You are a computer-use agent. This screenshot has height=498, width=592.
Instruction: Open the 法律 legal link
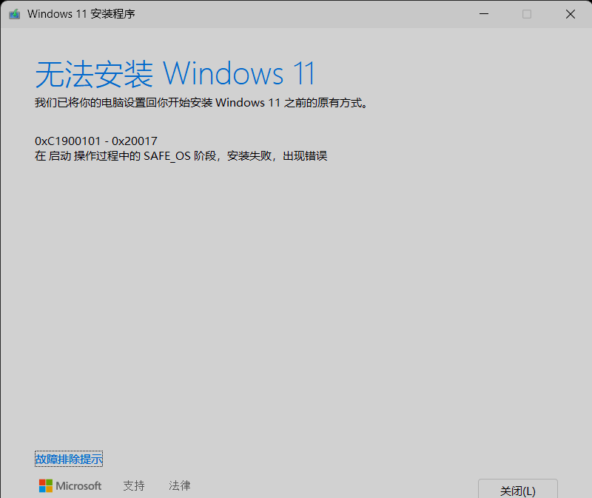[x=180, y=485]
